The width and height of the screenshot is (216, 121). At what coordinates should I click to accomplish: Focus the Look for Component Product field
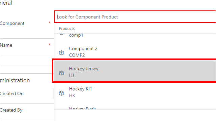[135, 17]
